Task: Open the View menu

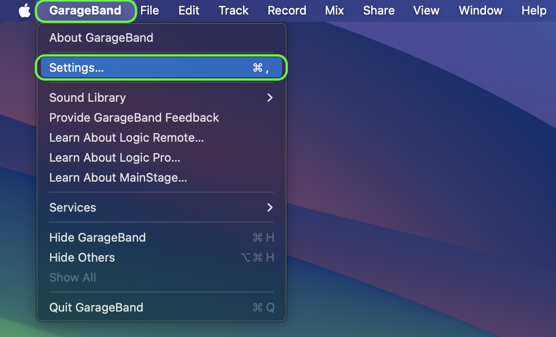Action: point(426,10)
